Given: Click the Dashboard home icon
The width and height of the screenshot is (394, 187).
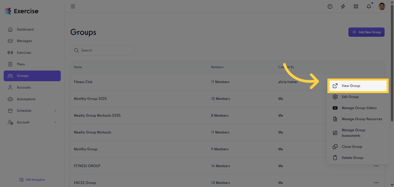Looking at the screenshot, I should point(10,29).
